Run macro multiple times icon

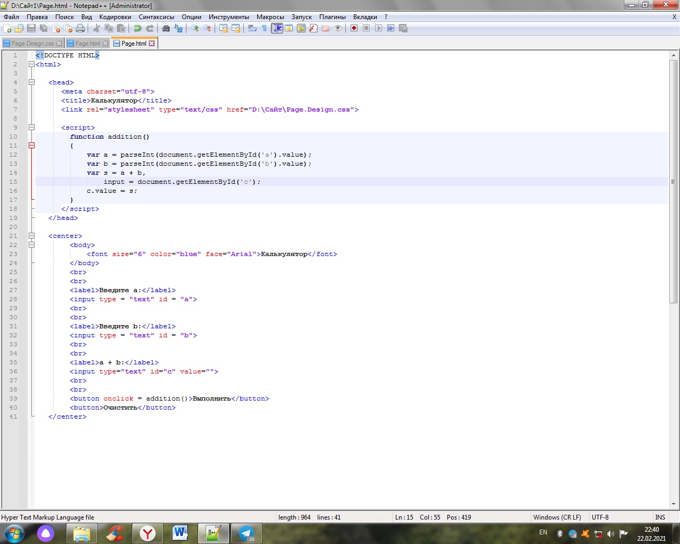(x=391, y=28)
